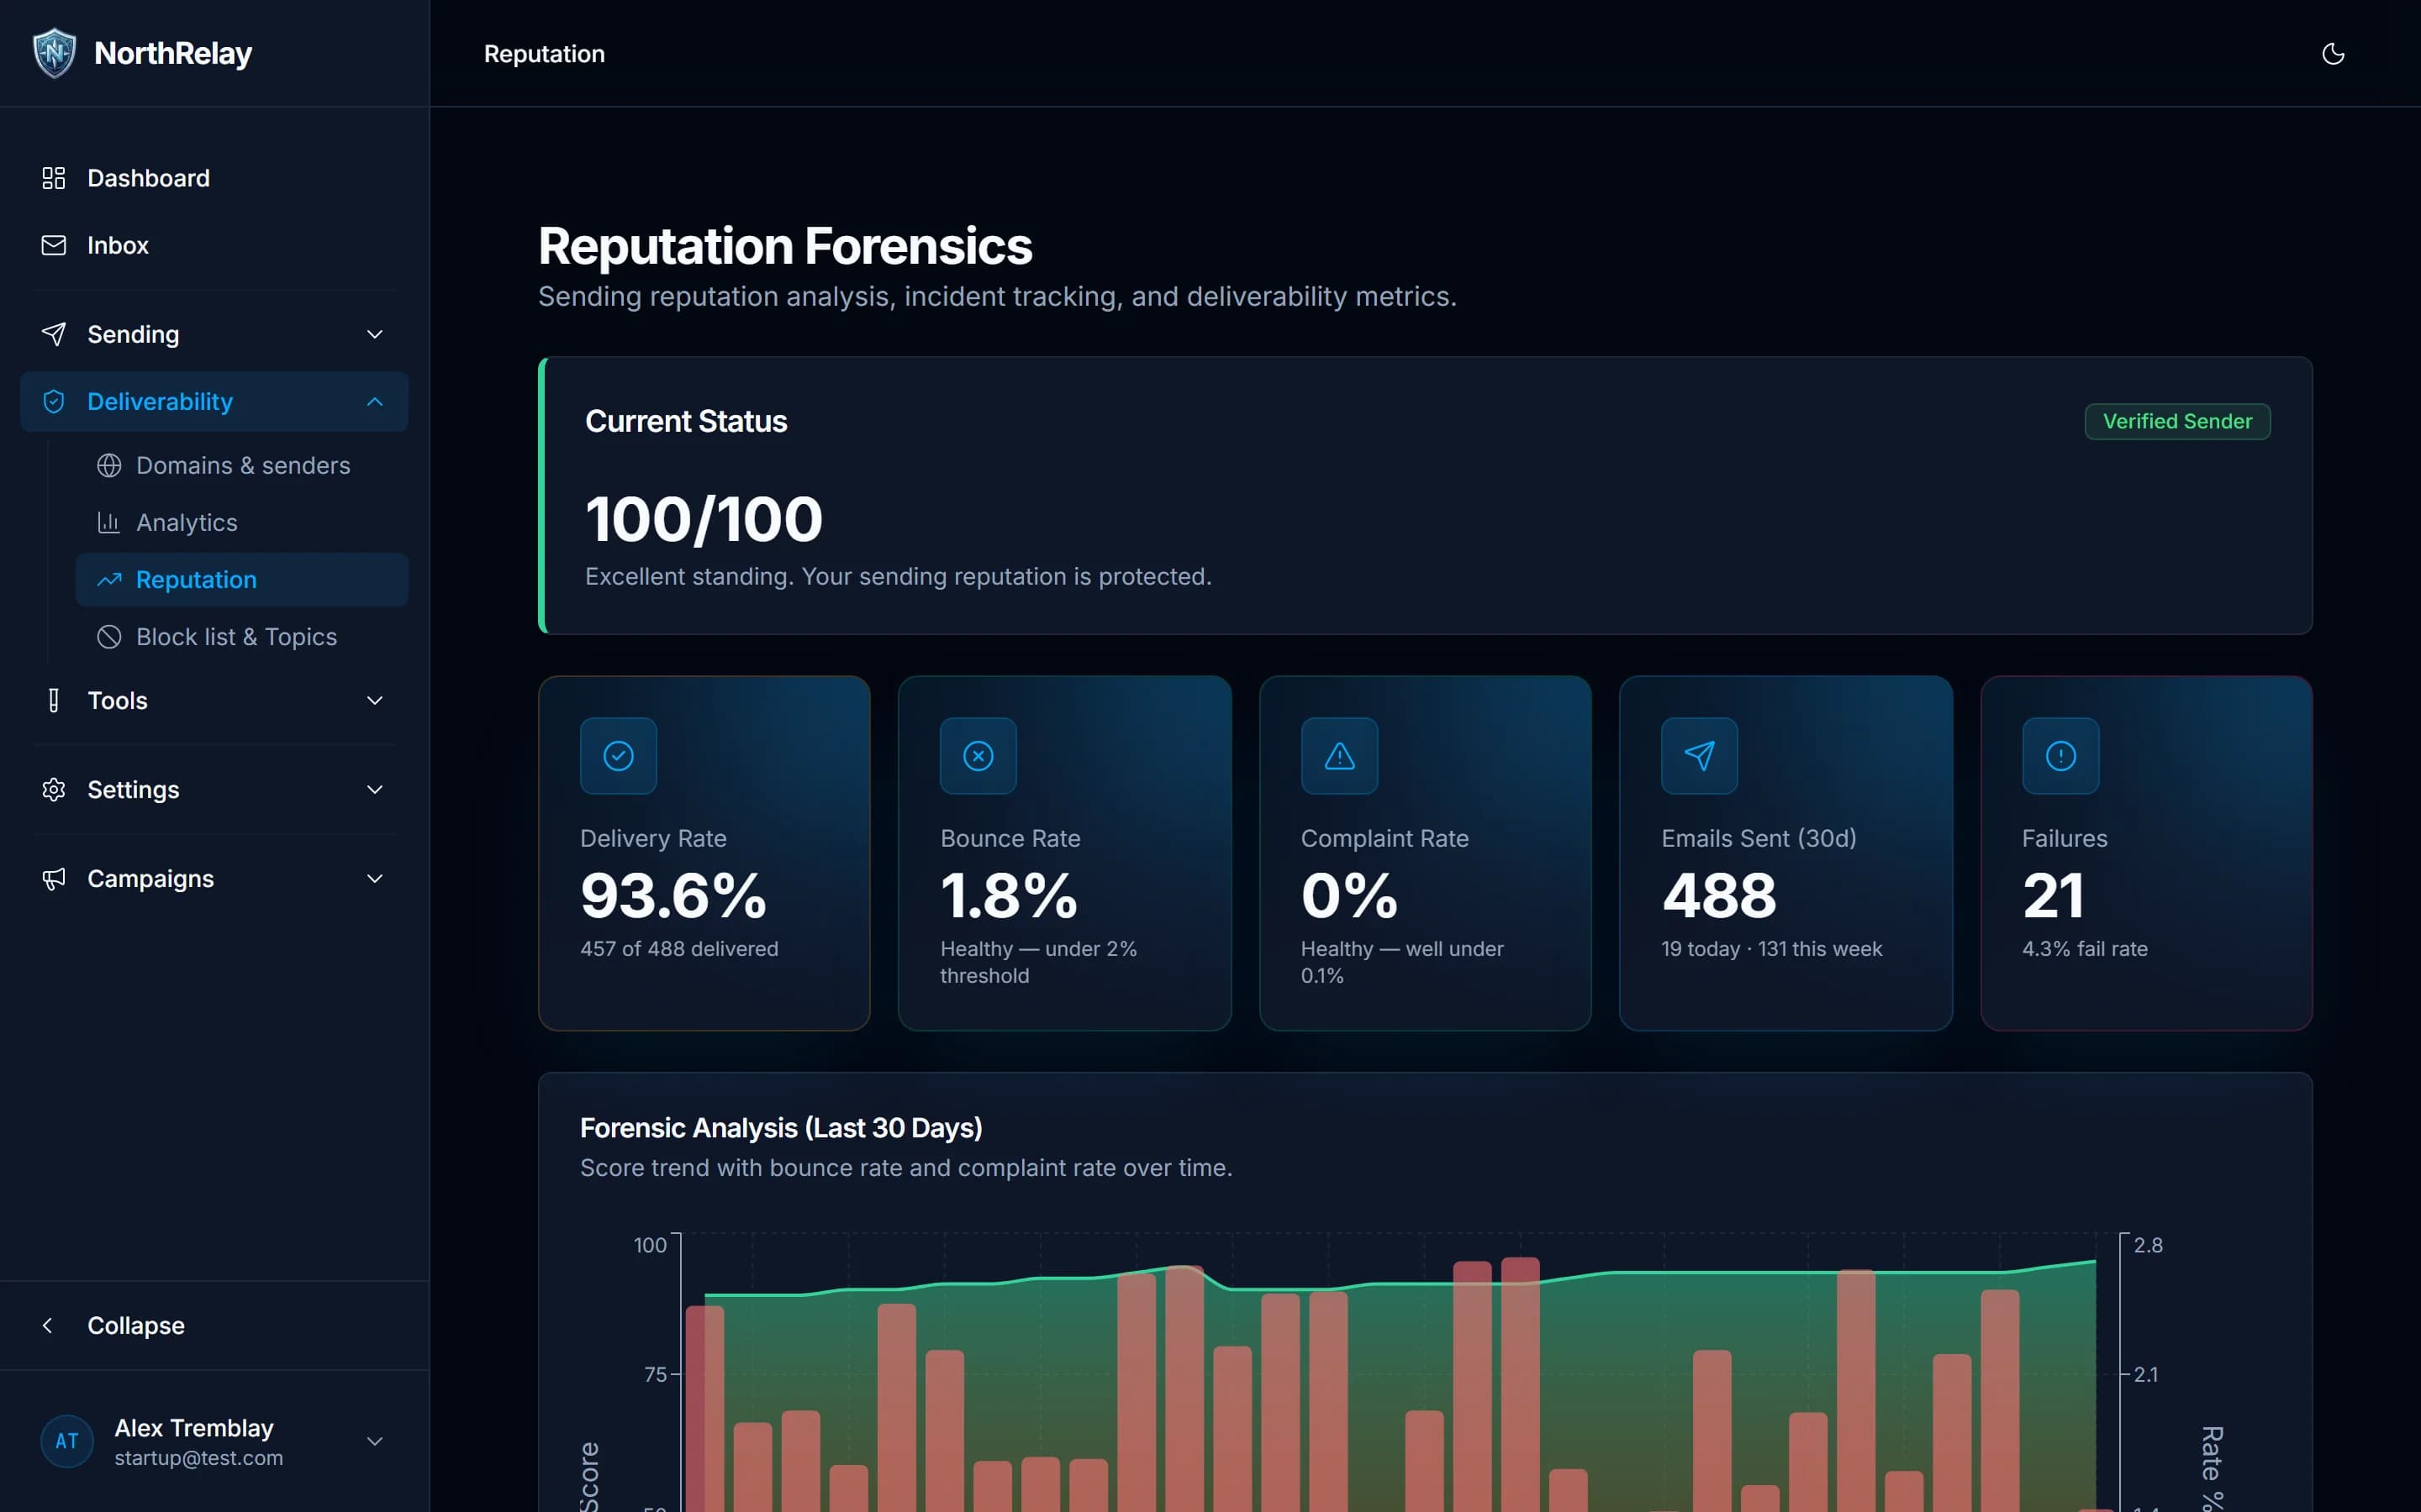The width and height of the screenshot is (2421, 1512).
Task: Click the Inbox envelope icon
Action: click(54, 245)
